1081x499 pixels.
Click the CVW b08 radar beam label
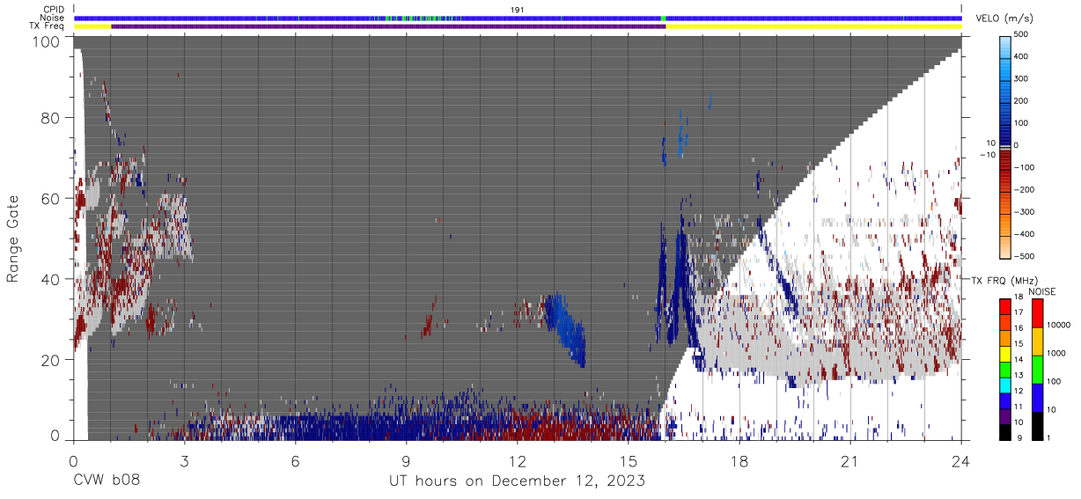coord(107,481)
